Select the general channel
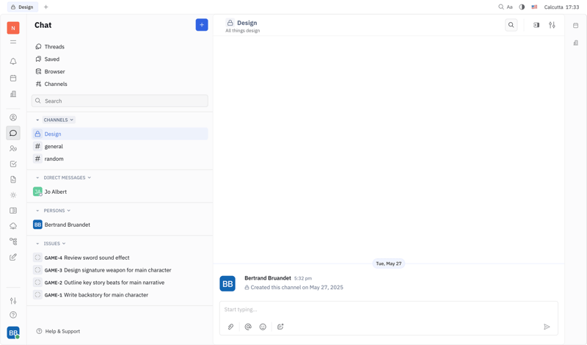Viewport: 587px width, 345px height. click(x=120, y=146)
